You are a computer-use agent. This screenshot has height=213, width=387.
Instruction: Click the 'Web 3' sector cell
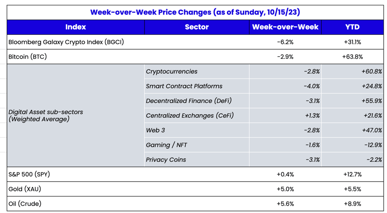[155, 130]
